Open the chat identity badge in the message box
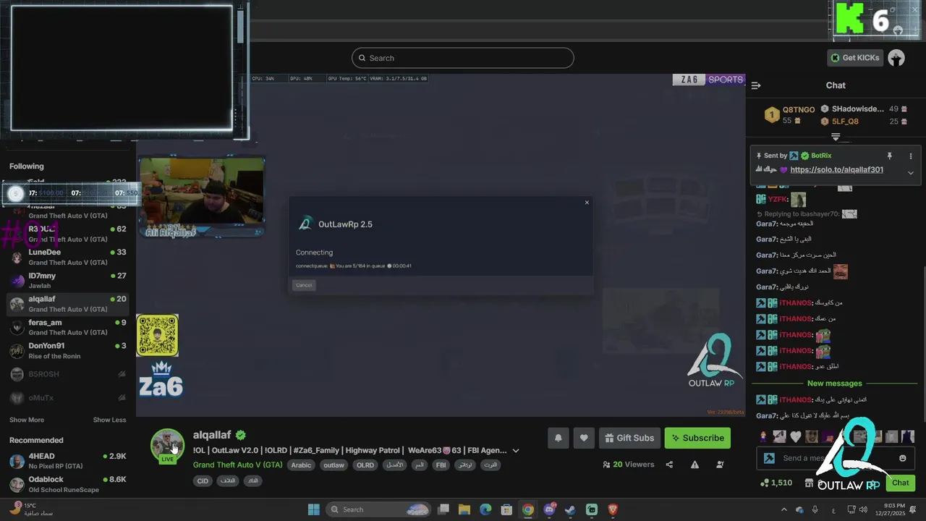 pos(770,458)
